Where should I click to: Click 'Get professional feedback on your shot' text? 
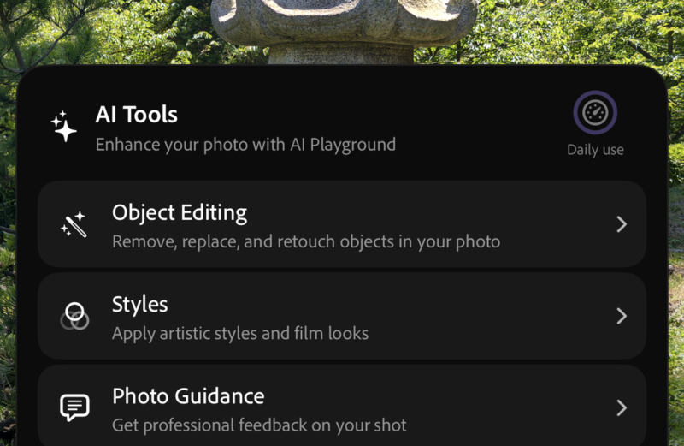(x=259, y=425)
